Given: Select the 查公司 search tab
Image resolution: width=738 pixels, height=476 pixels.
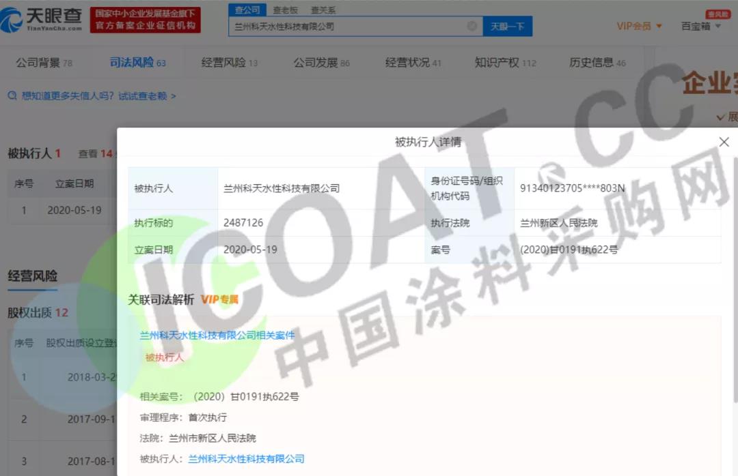Looking at the screenshot, I should click(247, 10).
